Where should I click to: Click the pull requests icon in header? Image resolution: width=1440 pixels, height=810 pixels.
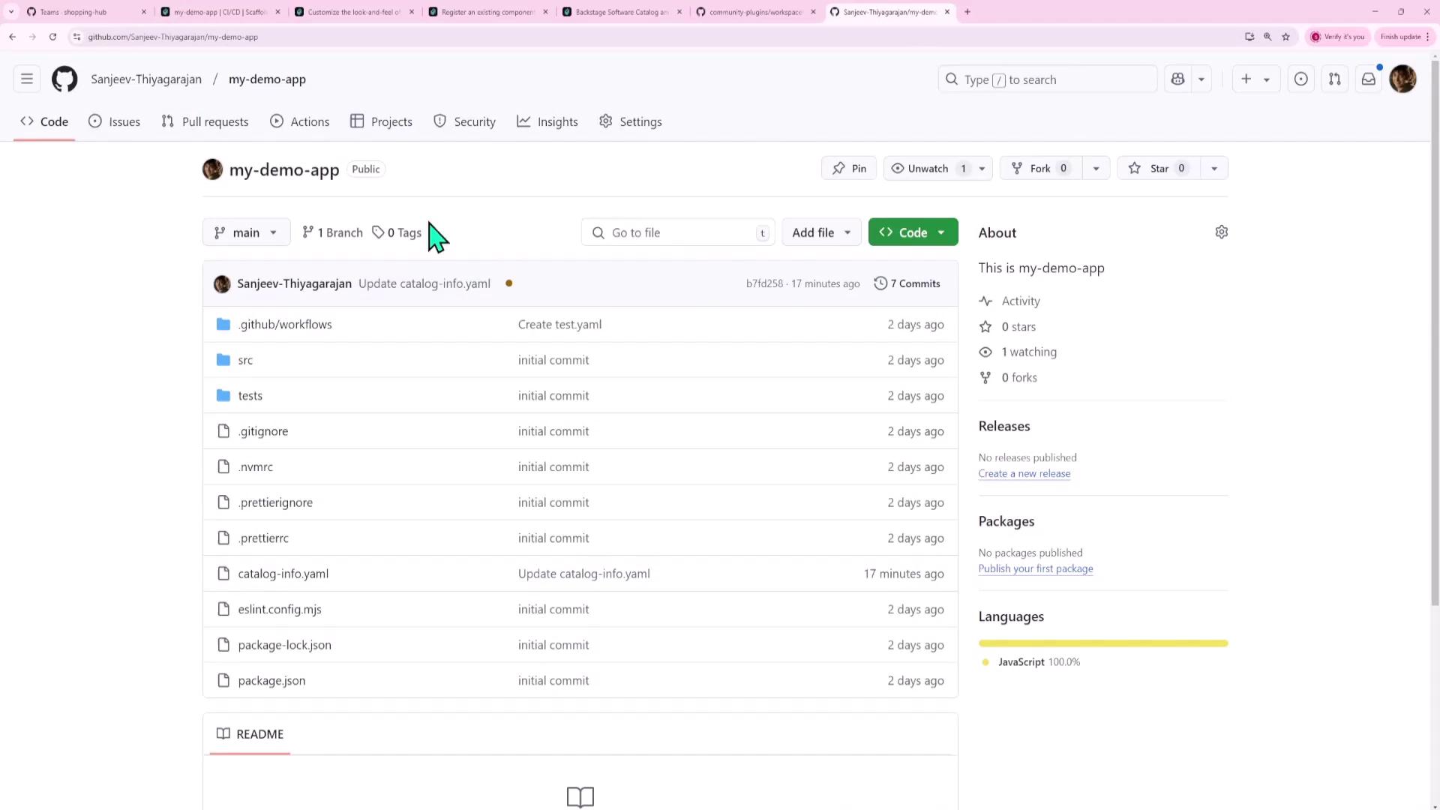[x=1334, y=79]
